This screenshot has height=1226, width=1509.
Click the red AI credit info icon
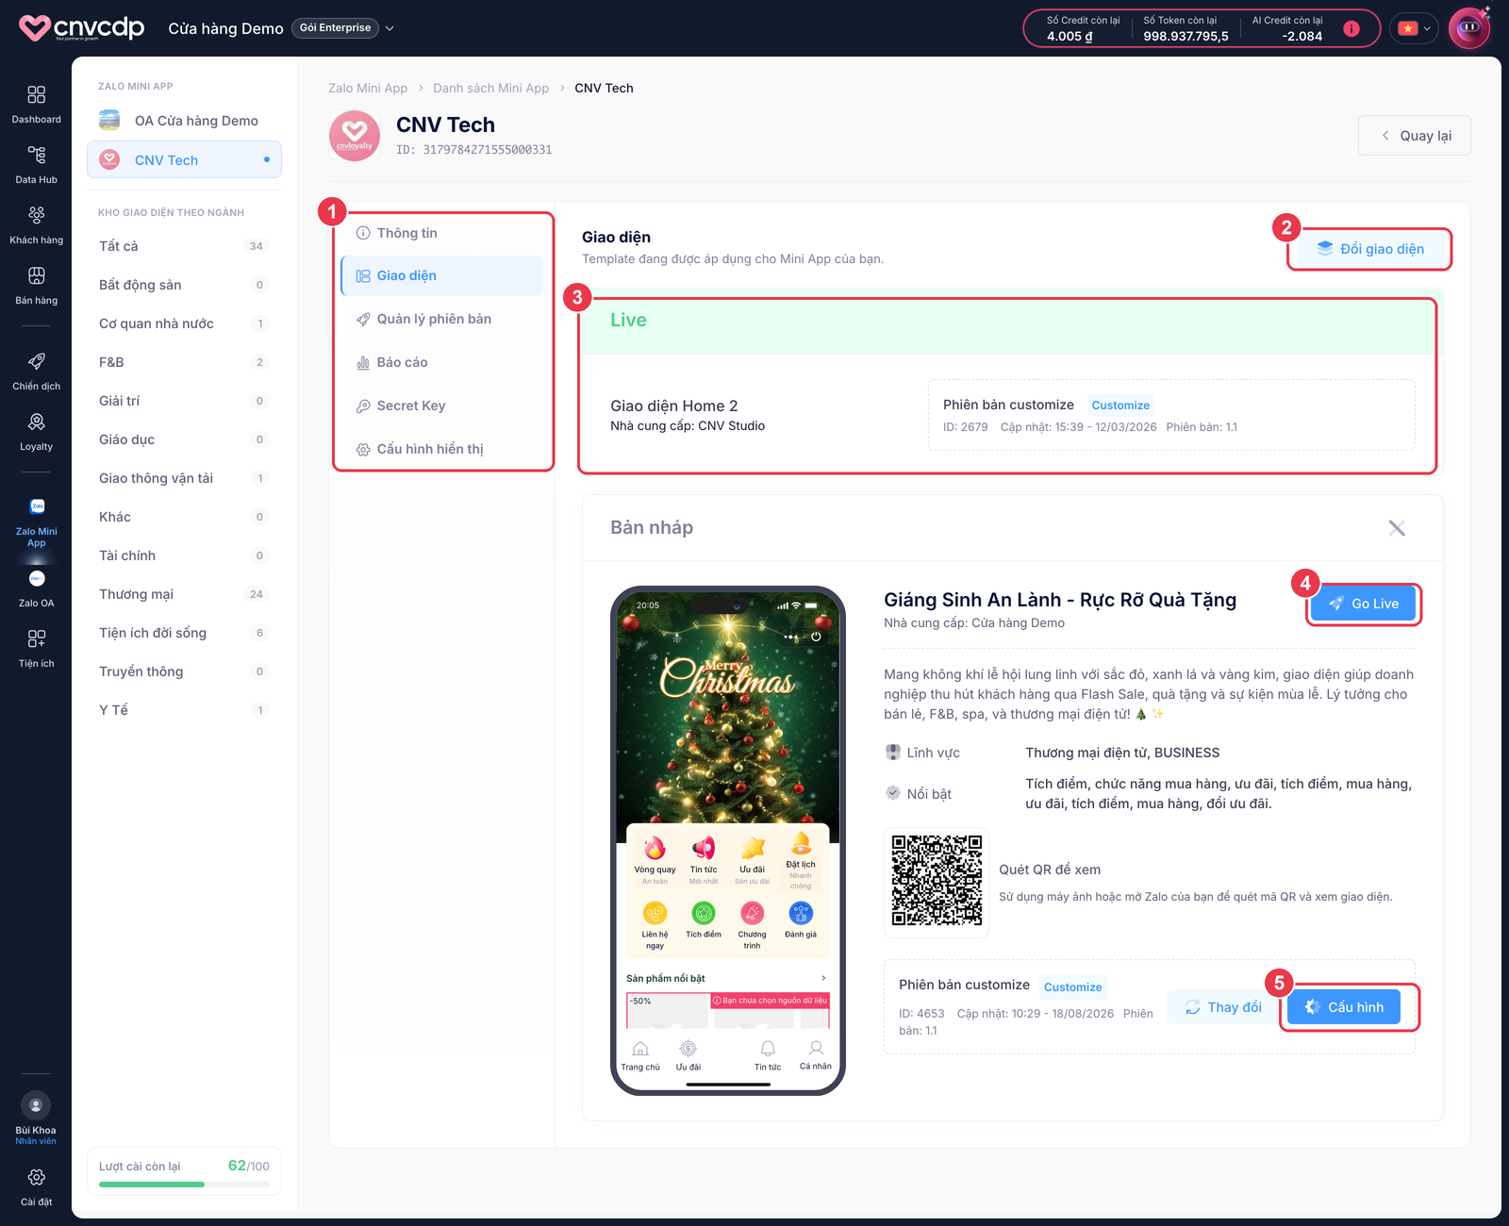1351,28
